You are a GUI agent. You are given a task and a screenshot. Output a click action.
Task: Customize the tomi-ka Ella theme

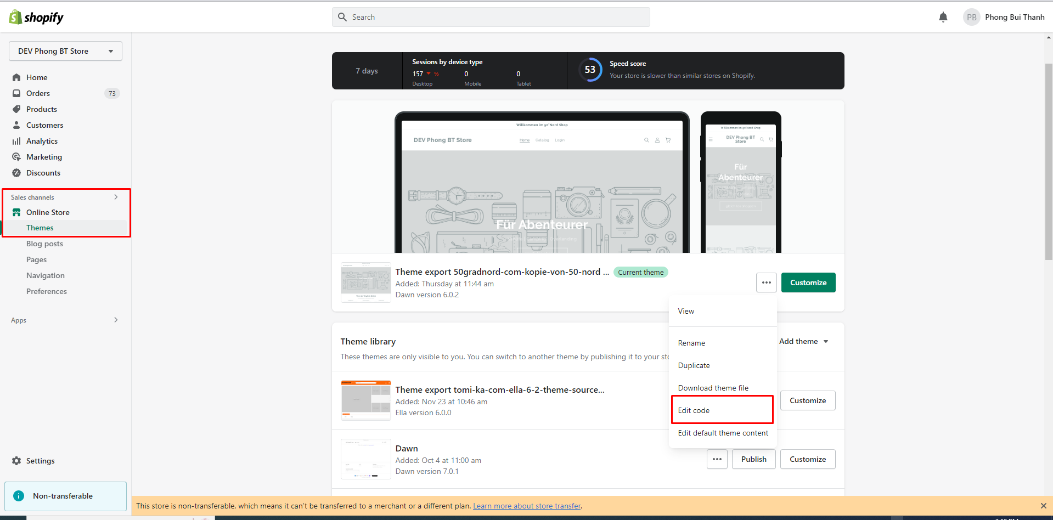click(x=808, y=400)
